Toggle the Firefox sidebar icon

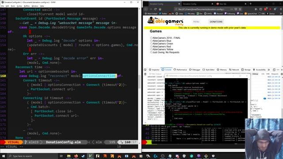260,9
